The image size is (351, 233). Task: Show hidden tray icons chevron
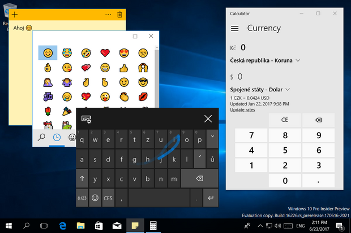pyautogui.click(x=260, y=226)
